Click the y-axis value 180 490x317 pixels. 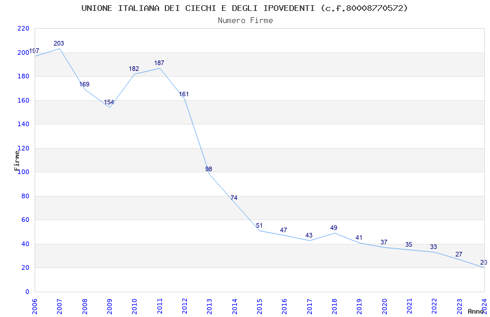click(23, 77)
